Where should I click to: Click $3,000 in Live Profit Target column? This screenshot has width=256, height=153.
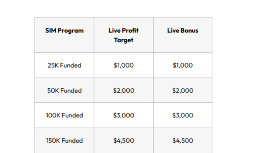point(124,115)
